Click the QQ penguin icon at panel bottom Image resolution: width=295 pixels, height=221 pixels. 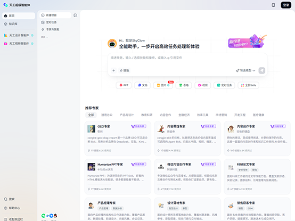(x=55, y=216)
